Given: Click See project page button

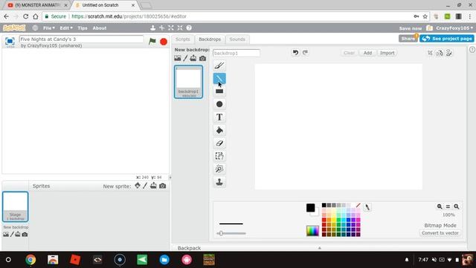Looking at the screenshot, I should (x=447, y=39).
